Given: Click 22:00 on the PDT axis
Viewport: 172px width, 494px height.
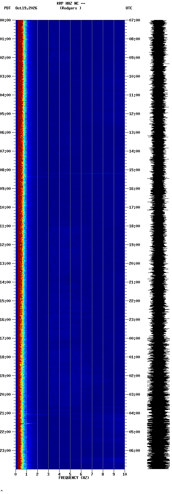Looking at the screenshot, I should click(x=6, y=432).
